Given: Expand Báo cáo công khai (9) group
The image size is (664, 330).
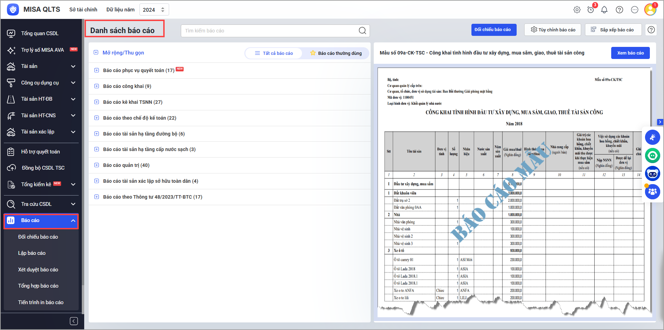Looking at the screenshot, I should point(97,86).
